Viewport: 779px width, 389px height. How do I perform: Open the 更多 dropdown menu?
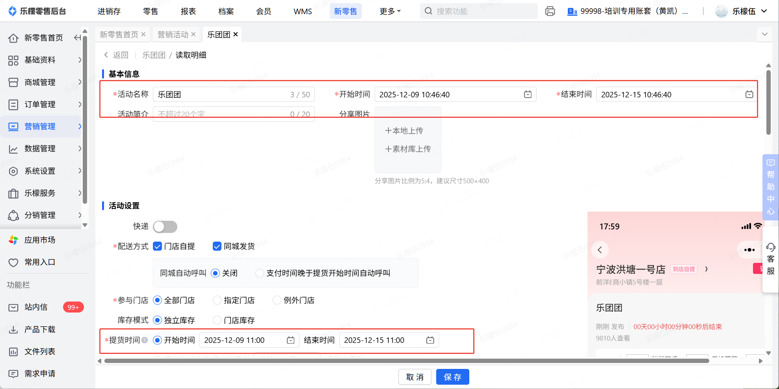coord(390,11)
